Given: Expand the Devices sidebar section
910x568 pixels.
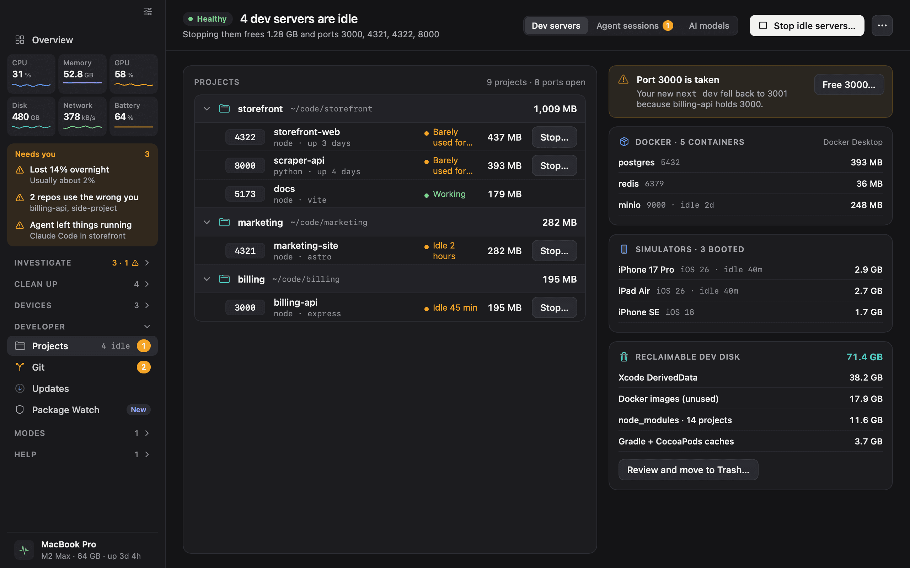Looking at the screenshot, I should pyautogui.click(x=82, y=305).
